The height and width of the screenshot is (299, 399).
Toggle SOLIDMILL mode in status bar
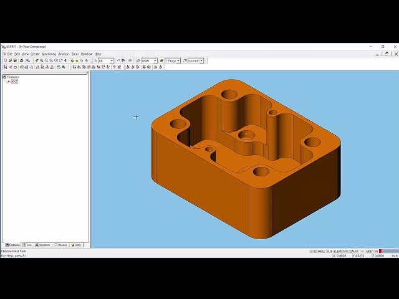click(317, 251)
